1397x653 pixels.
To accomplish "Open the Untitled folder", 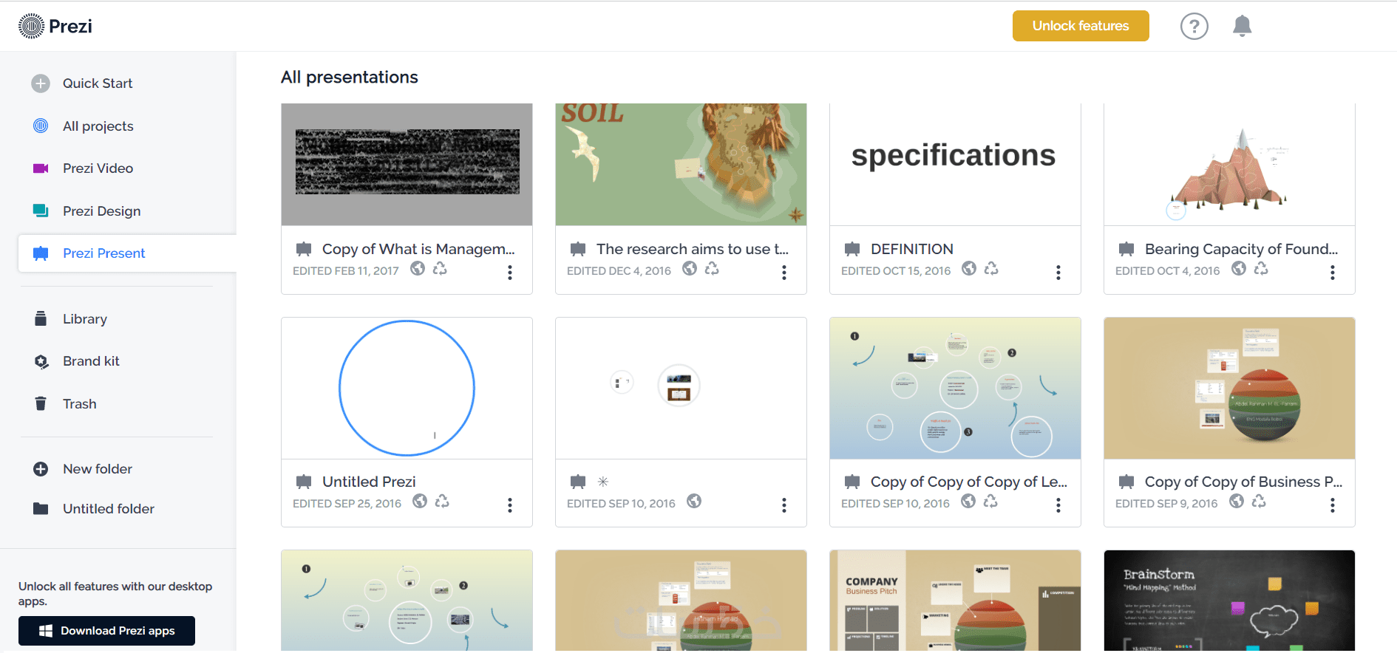I will [108, 509].
